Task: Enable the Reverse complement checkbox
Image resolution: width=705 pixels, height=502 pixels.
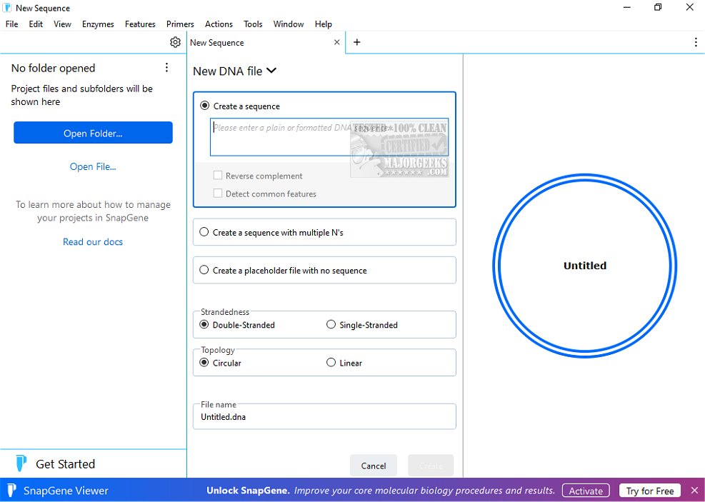Action: point(216,176)
